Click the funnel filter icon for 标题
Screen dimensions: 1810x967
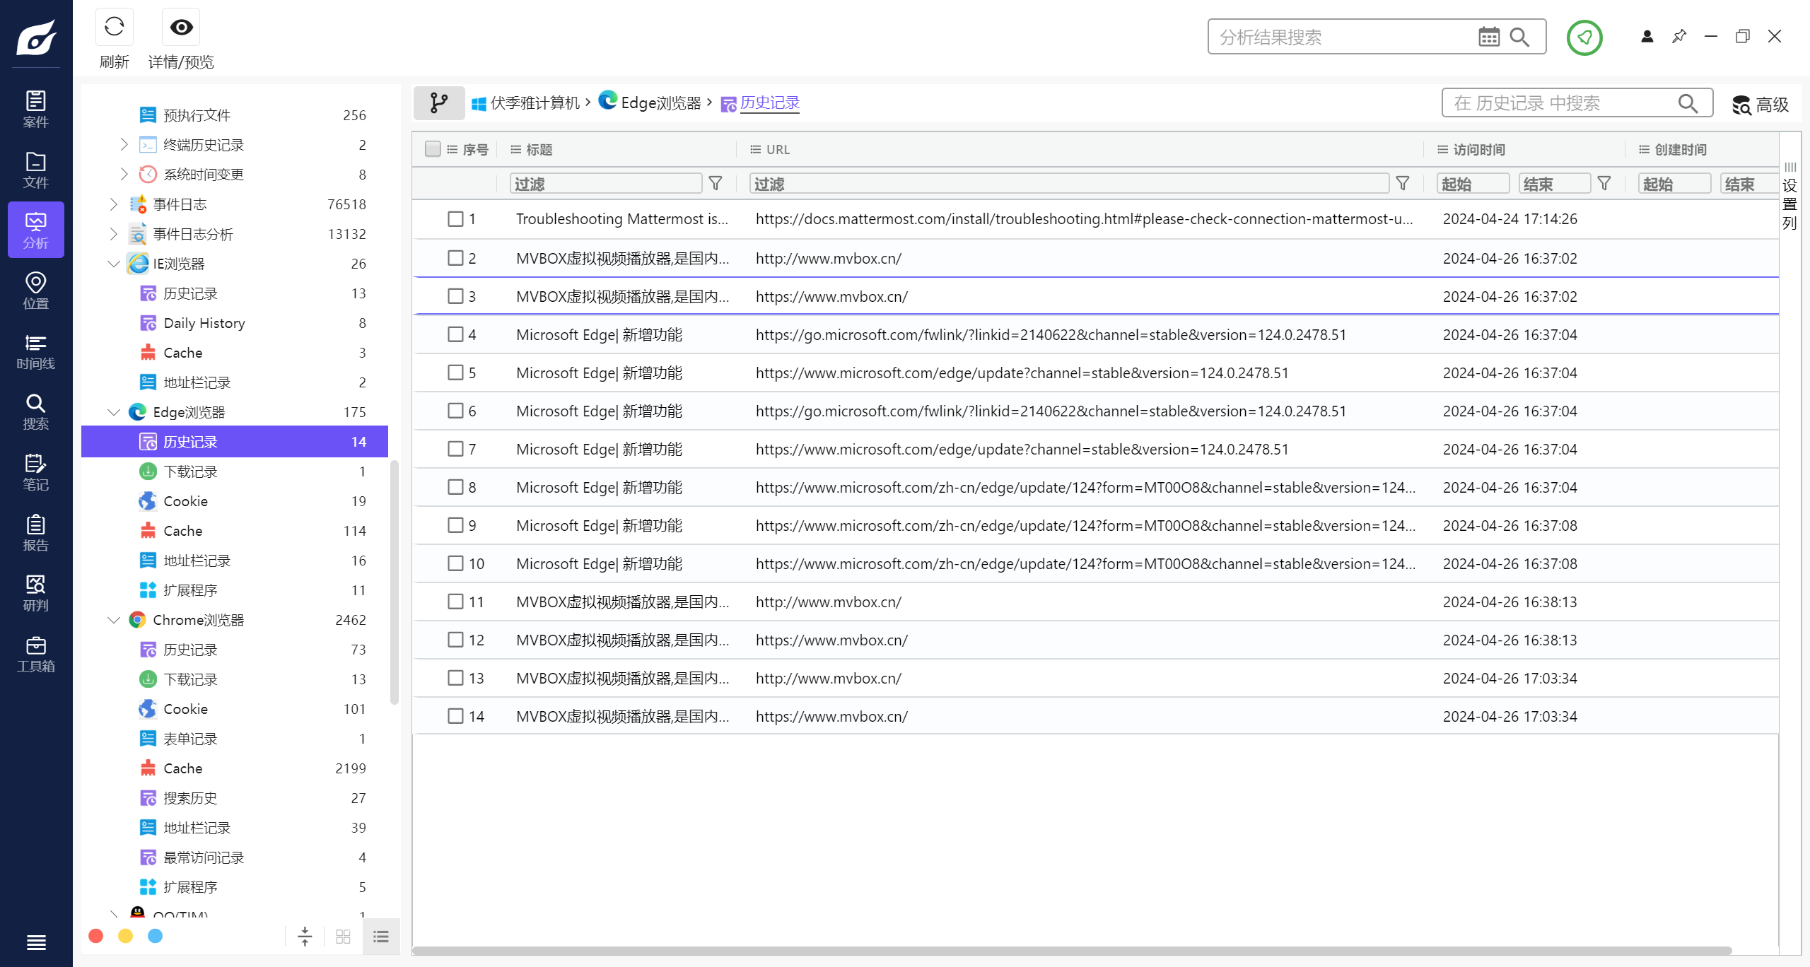coord(716,184)
